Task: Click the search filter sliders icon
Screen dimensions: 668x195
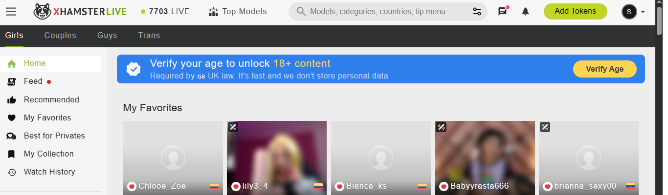Action: tap(477, 12)
